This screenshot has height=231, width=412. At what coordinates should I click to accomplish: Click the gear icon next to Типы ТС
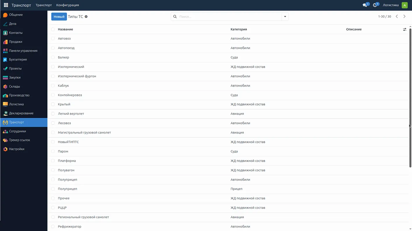[x=86, y=17]
